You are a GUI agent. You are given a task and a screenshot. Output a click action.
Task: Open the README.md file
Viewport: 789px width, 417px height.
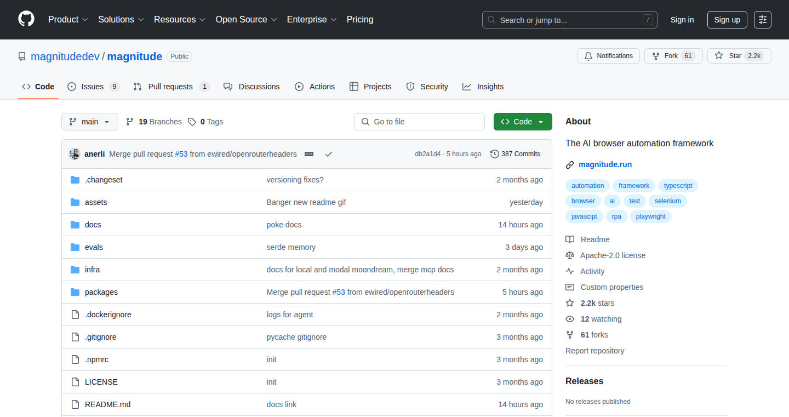[x=107, y=404]
